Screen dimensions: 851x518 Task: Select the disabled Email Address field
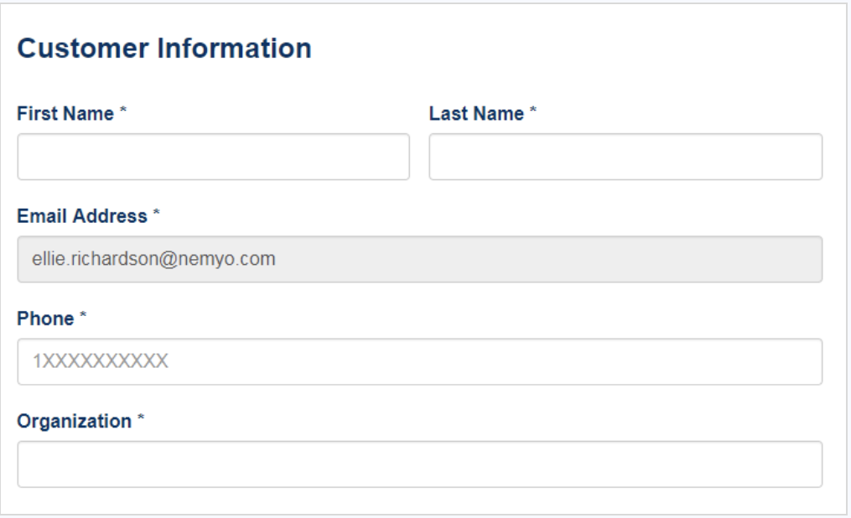coord(420,259)
